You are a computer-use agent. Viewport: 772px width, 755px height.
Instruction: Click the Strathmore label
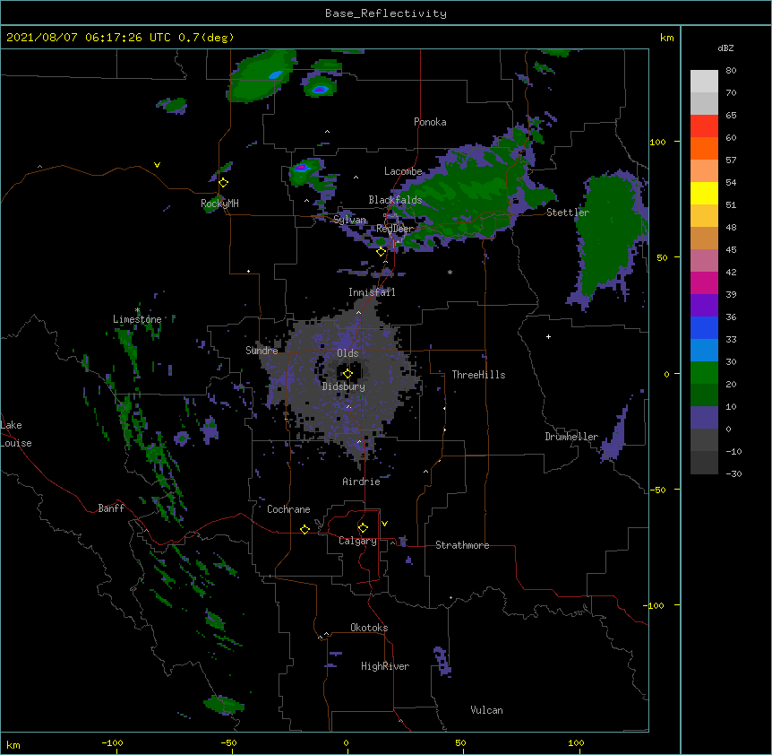point(462,545)
